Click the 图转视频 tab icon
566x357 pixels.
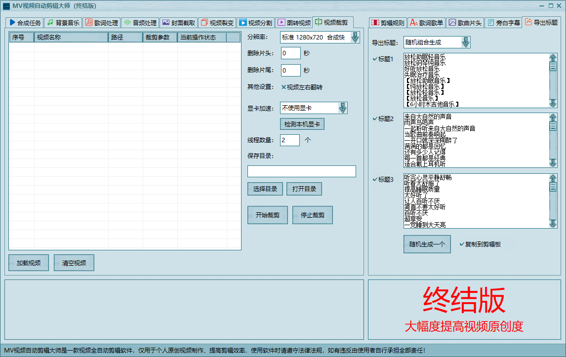point(281,23)
